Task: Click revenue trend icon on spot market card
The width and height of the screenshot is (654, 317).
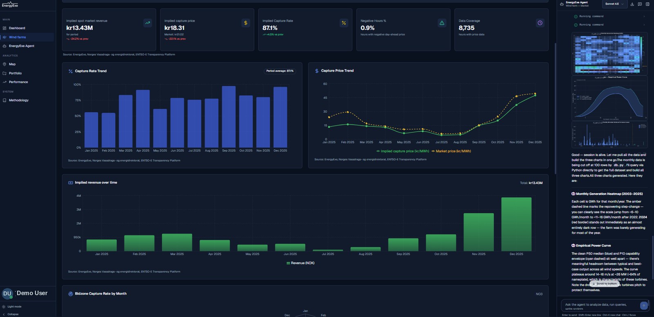Action: pos(148,23)
